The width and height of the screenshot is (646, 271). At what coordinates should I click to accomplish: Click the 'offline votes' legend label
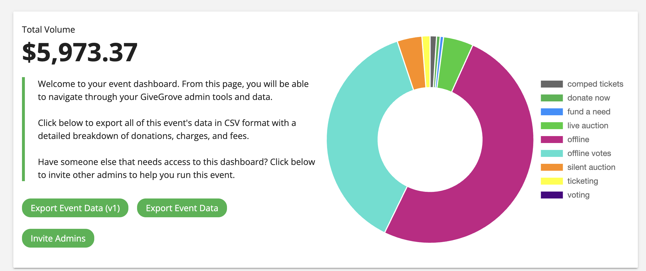coord(589,153)
